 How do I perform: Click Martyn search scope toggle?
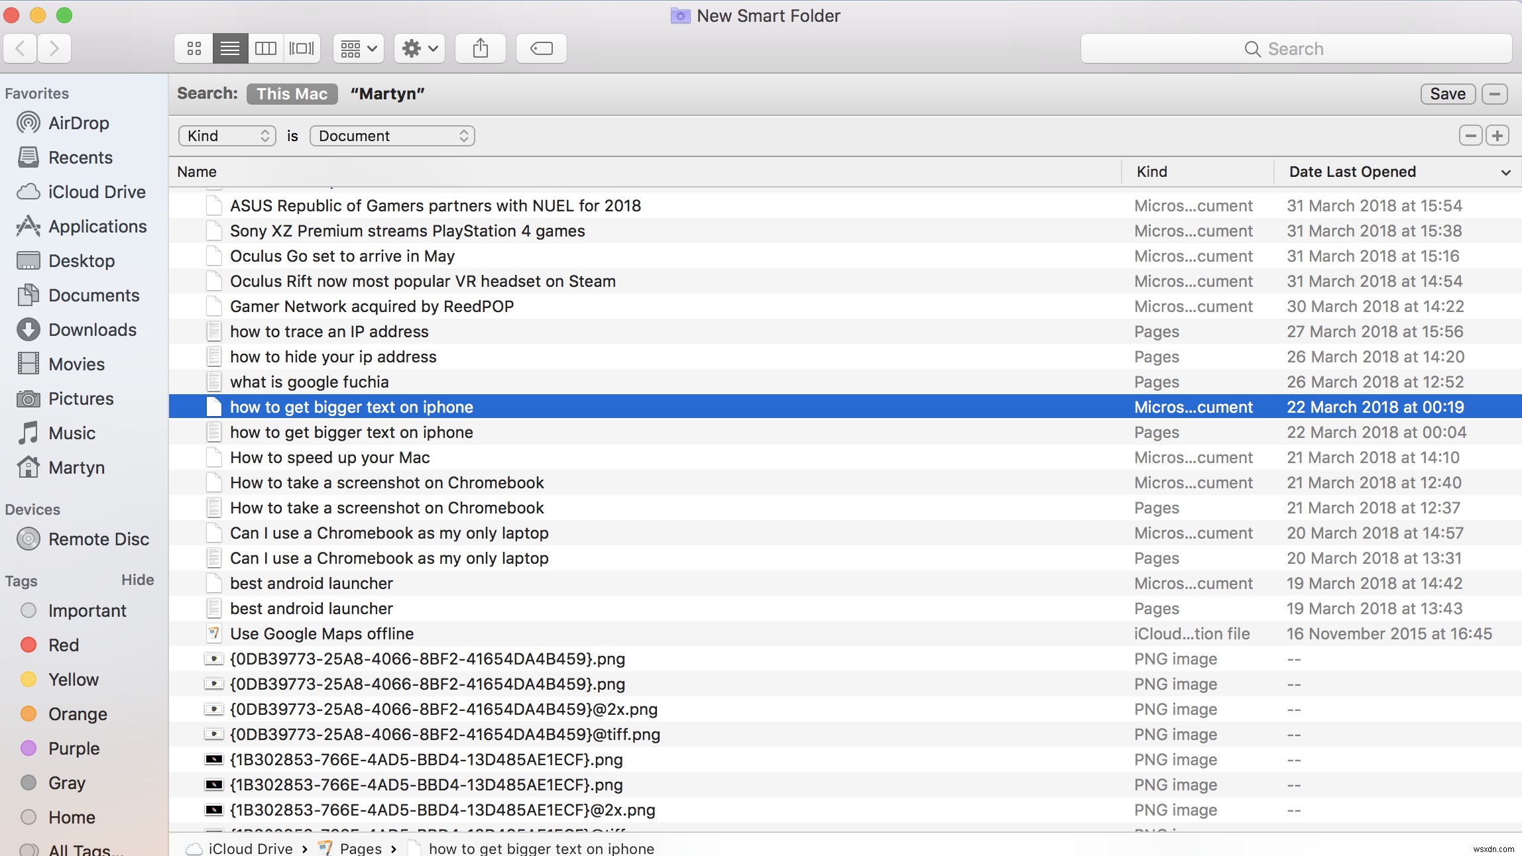click(386, 94)
